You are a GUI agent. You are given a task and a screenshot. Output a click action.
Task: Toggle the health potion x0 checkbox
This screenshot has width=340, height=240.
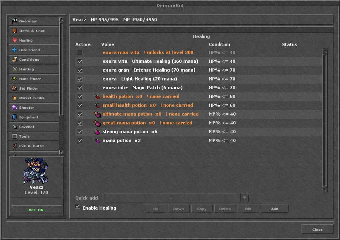pyautogui.click(x=80, y=96)
